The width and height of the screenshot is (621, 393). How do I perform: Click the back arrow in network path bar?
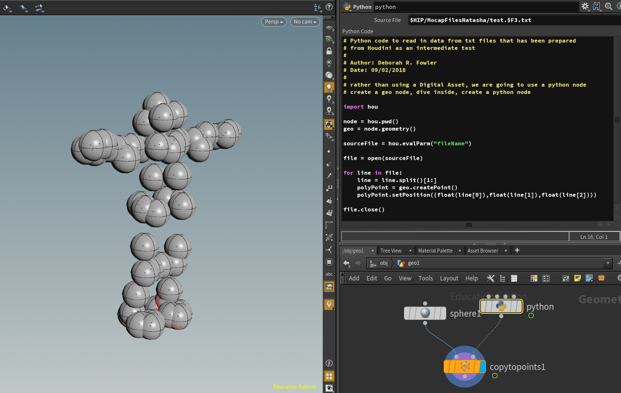click(x=346, y=263)
